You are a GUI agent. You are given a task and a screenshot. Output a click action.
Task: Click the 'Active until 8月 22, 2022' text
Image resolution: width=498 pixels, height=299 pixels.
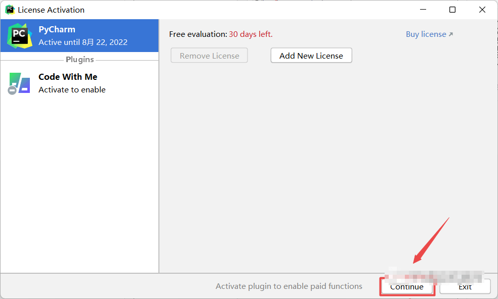(83, 42)
